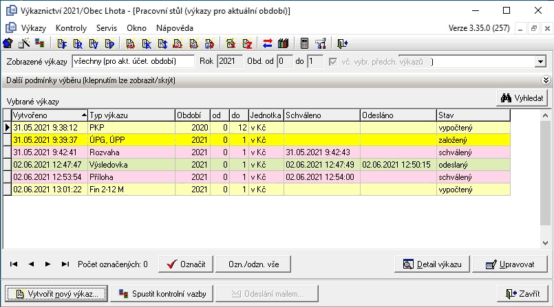Viewport: 554px width, 307px height.
Task: Click the red and blue arrows toolbar icon
Action: 268,44
